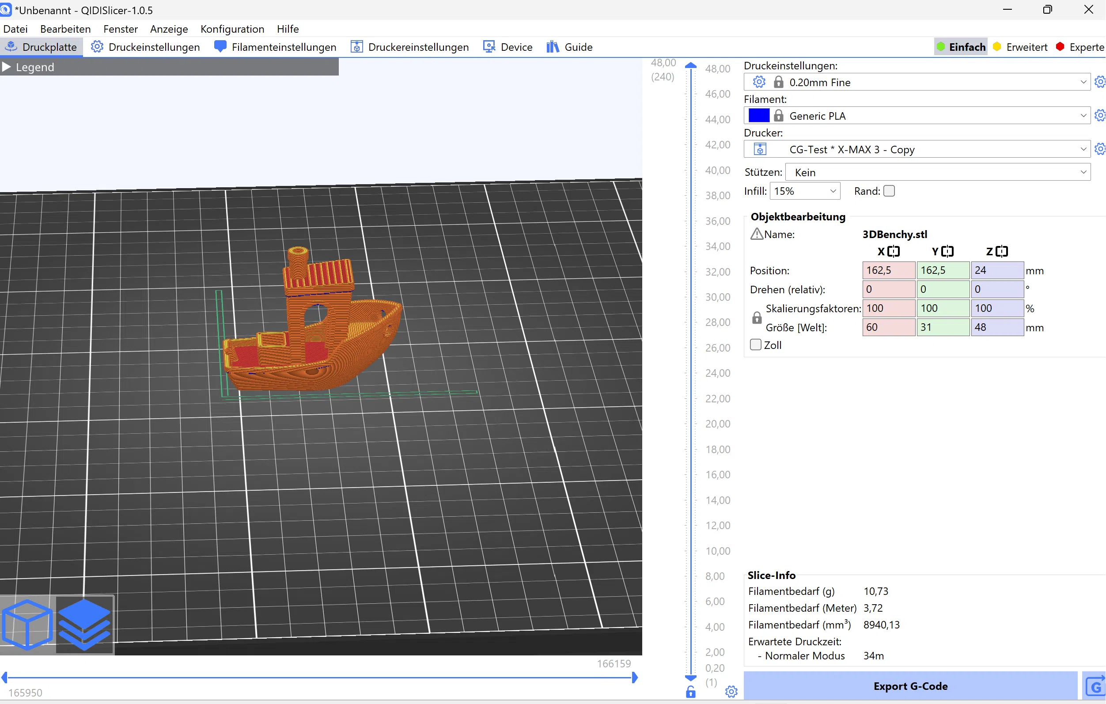
Task: Open Stützen dropdown showing Kein
Action: pyautogui.click(x=938, y=172)
